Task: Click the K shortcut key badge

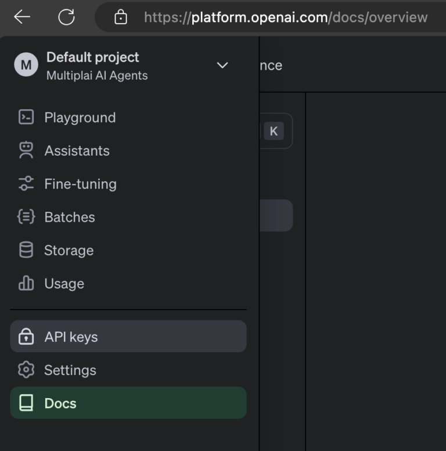Action: (274, 131)
